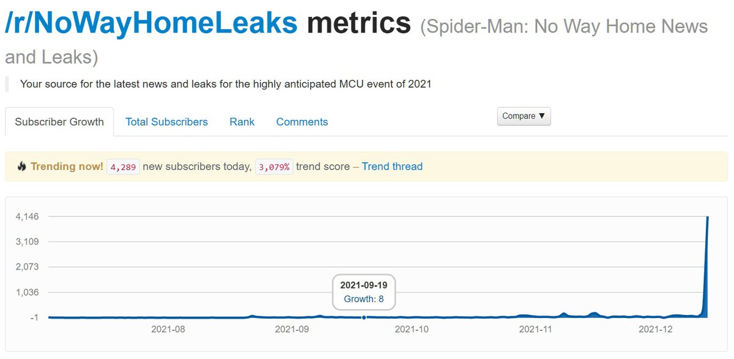Viewport: 734px width, 359px height.
Task: Click the 4,289 new subscribers badge
Action: pyautogui.click(x=123, y=166)
